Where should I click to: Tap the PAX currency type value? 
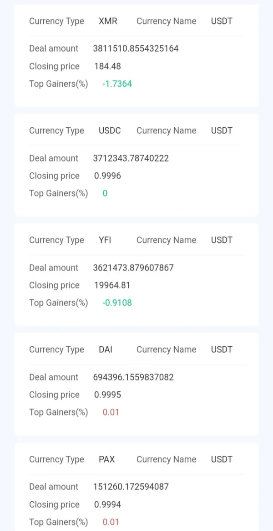coord(107,459)
